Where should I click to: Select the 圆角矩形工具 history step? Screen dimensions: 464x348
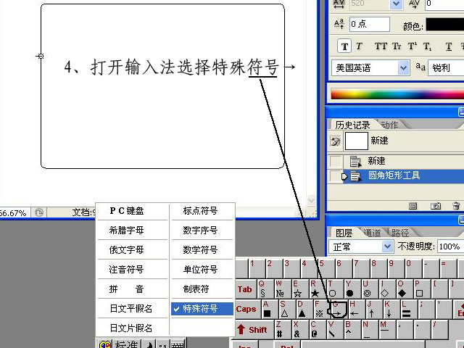(x=403, y=176)
